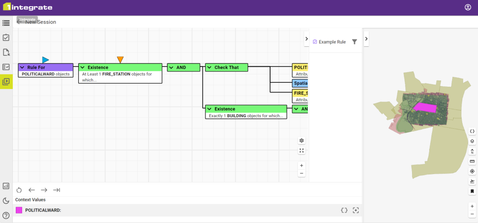The width and height of the screenshot is (478, 223).
Task: Step forward with the right arrow
Action: pos(44,190)
